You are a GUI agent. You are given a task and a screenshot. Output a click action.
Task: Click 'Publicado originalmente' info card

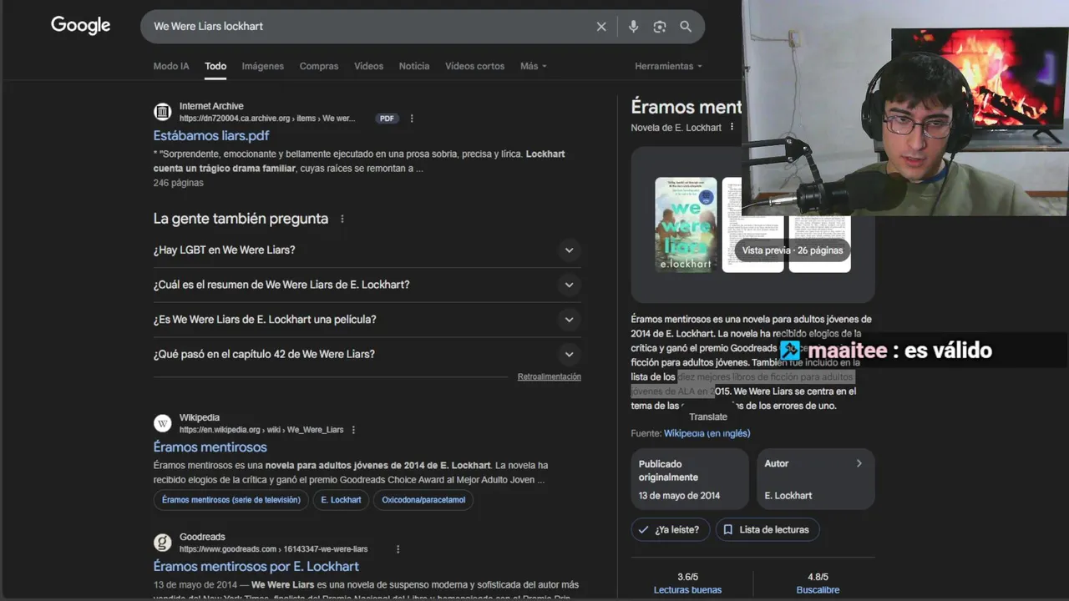point(690,479)
